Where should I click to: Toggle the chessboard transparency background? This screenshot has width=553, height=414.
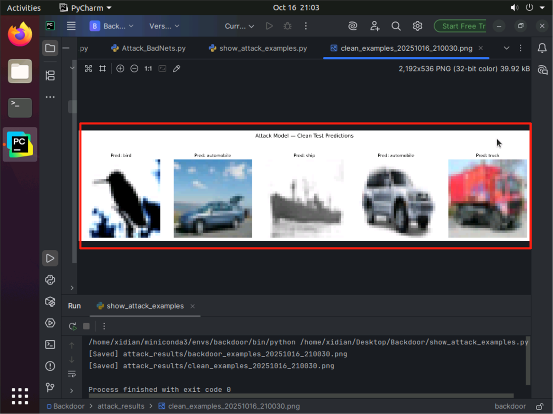point(88,69)
